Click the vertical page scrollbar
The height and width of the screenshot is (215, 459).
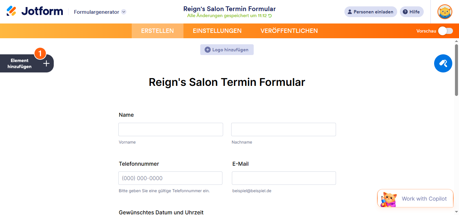pyautogui.click(x=456, y=70)
